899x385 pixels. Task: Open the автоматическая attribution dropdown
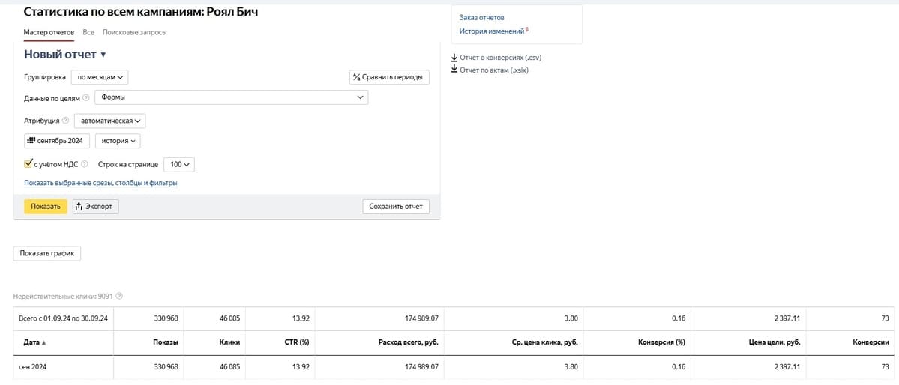pos(110,121)
